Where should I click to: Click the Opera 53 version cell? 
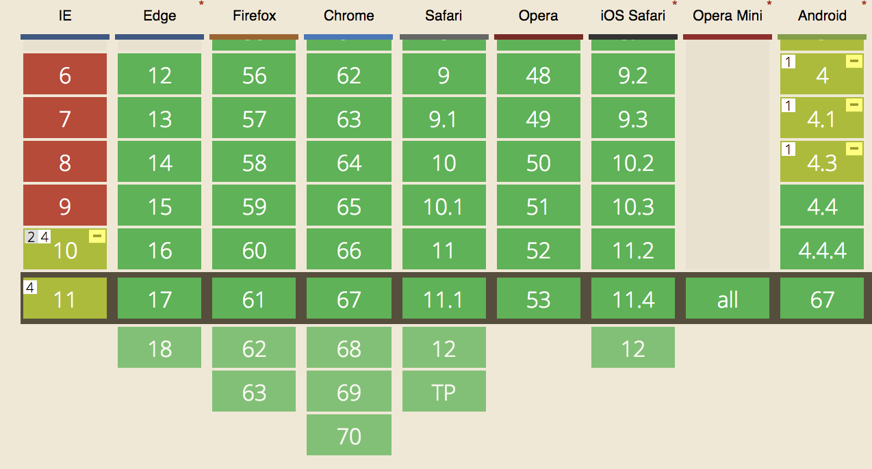(539, 299)
